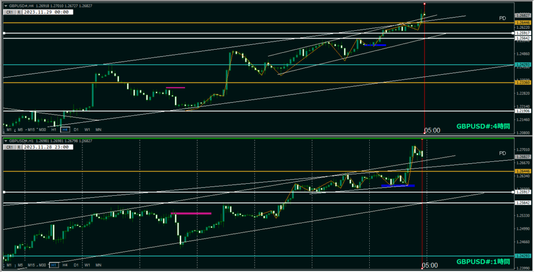Screen dimensions: 534x272
Task: Switch upper chart to W1 timeframe
Action: coord(87,129)
